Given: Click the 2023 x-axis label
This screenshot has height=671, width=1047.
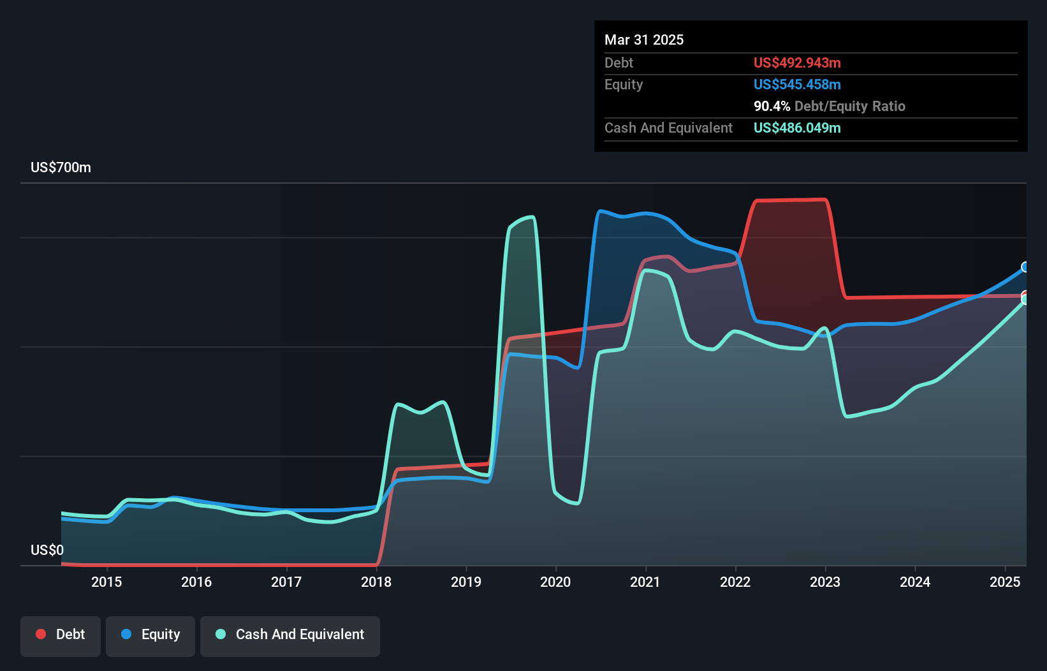Looking at the screenshot, I should pos(825,582).
